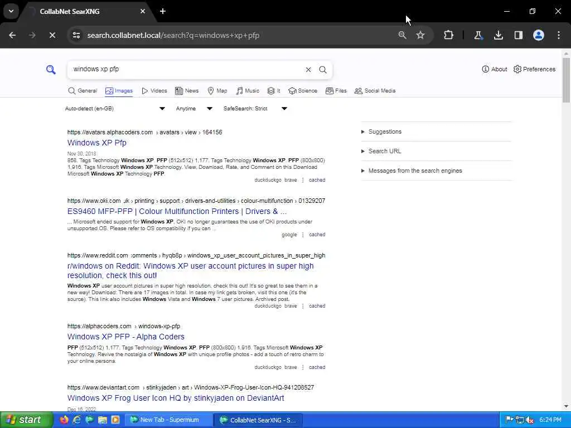Switch to the It category
Image resolution: width=571 pixels, height=428 pixels.
pos(274,91)
